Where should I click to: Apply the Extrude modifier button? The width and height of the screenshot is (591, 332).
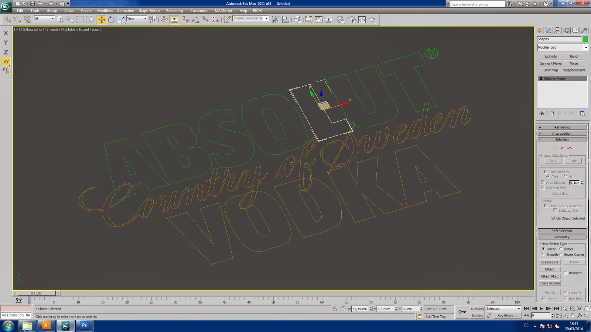550,56
